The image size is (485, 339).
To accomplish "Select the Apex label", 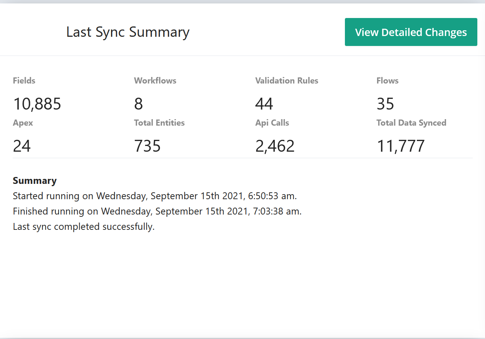I will [23, 123].
